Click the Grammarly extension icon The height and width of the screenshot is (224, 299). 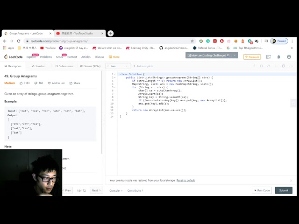(x=208, y=41)
